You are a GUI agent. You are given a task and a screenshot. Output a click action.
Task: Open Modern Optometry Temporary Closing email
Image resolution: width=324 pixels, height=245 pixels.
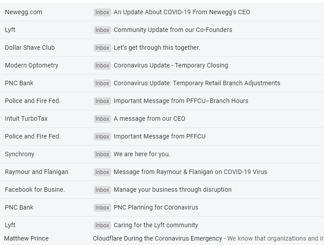[x=171, y=65]
